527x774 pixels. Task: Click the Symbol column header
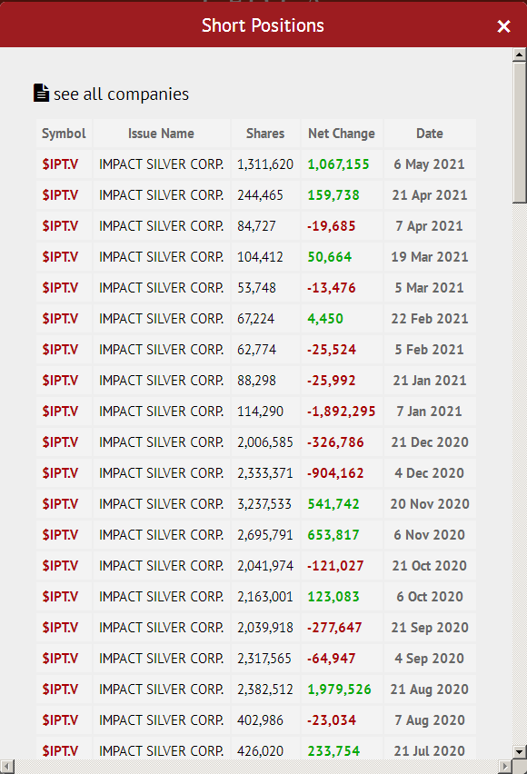tap(64, 134)
